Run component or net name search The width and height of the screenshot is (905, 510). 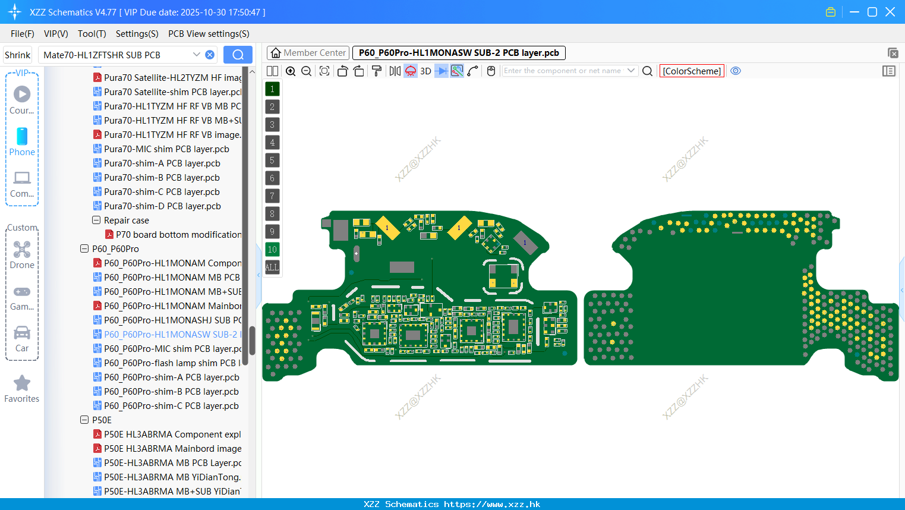(x=648, y=71)
